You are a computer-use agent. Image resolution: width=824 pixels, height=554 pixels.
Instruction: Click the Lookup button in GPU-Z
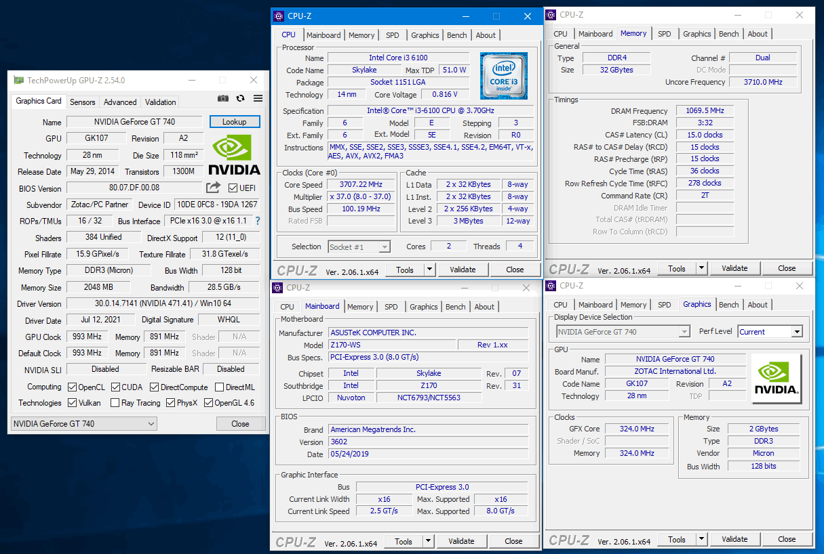tap(235, 122)
